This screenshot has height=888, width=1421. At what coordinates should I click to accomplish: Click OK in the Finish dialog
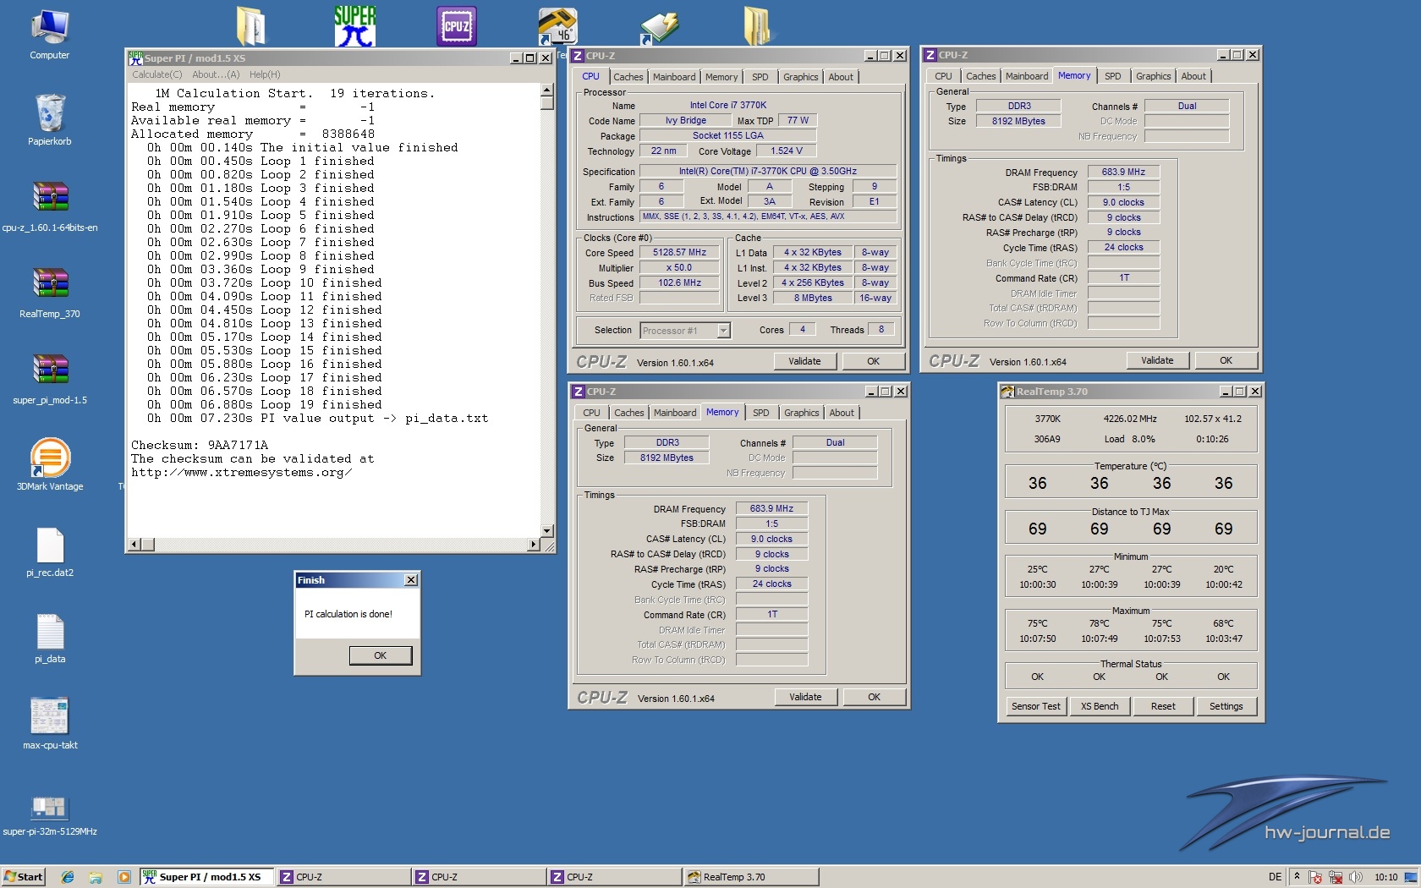[x=381, y=655]
